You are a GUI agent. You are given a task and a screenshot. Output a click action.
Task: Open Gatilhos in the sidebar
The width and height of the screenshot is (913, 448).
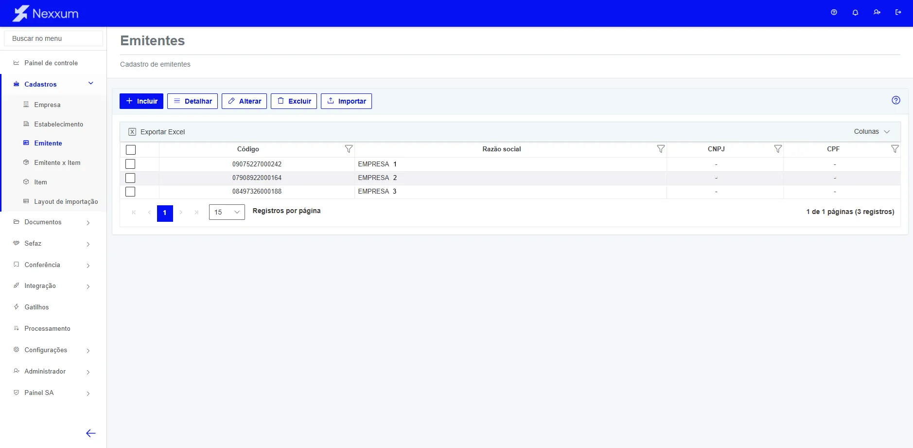click(x=36, y=307)
